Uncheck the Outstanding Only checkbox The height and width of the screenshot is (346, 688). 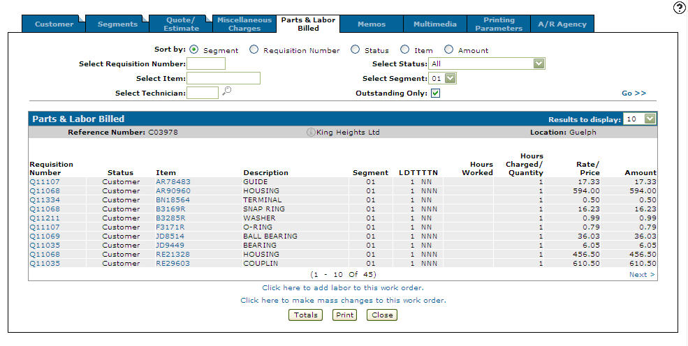pyautogui.click(x=435, y=93)
